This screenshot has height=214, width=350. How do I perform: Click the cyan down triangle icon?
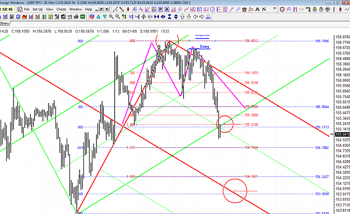[x=105, y=17]
